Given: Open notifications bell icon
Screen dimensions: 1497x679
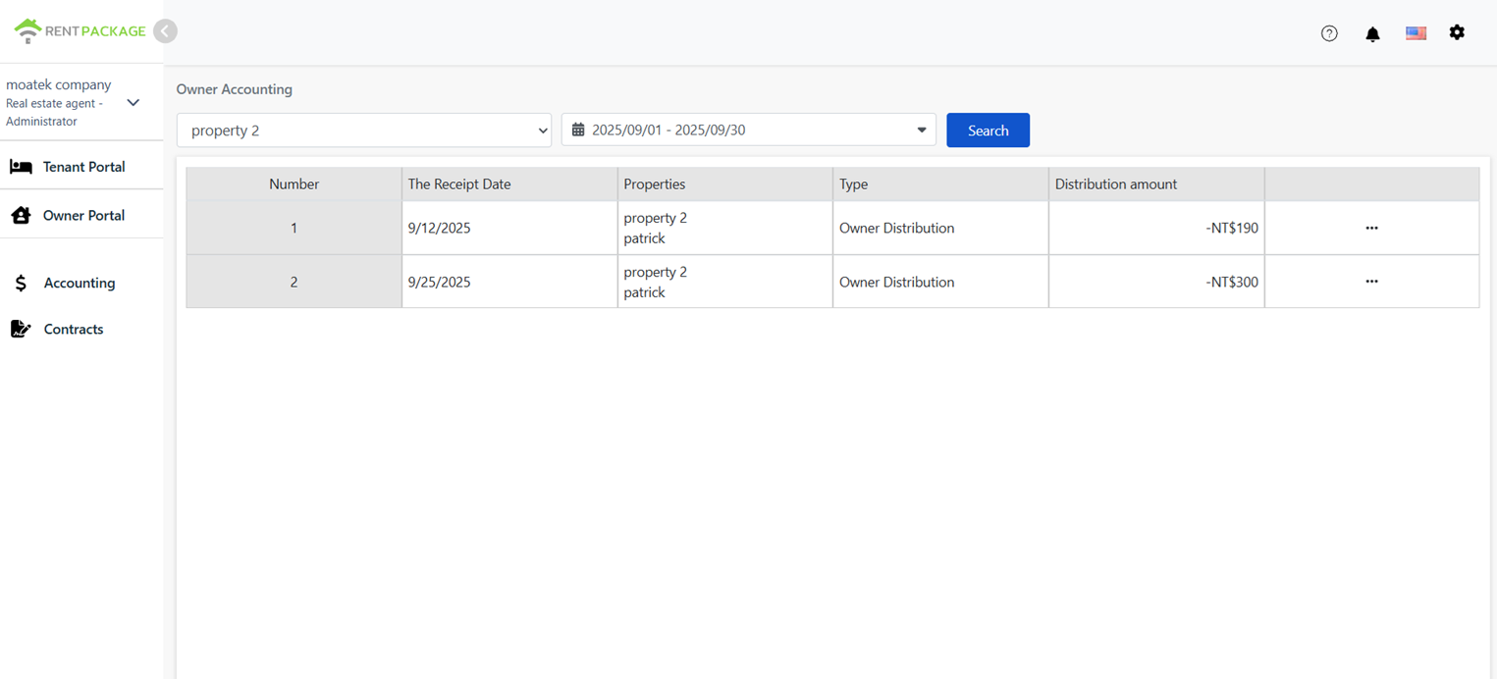Looking at the screenshot, I should (x=1372, y=33).
